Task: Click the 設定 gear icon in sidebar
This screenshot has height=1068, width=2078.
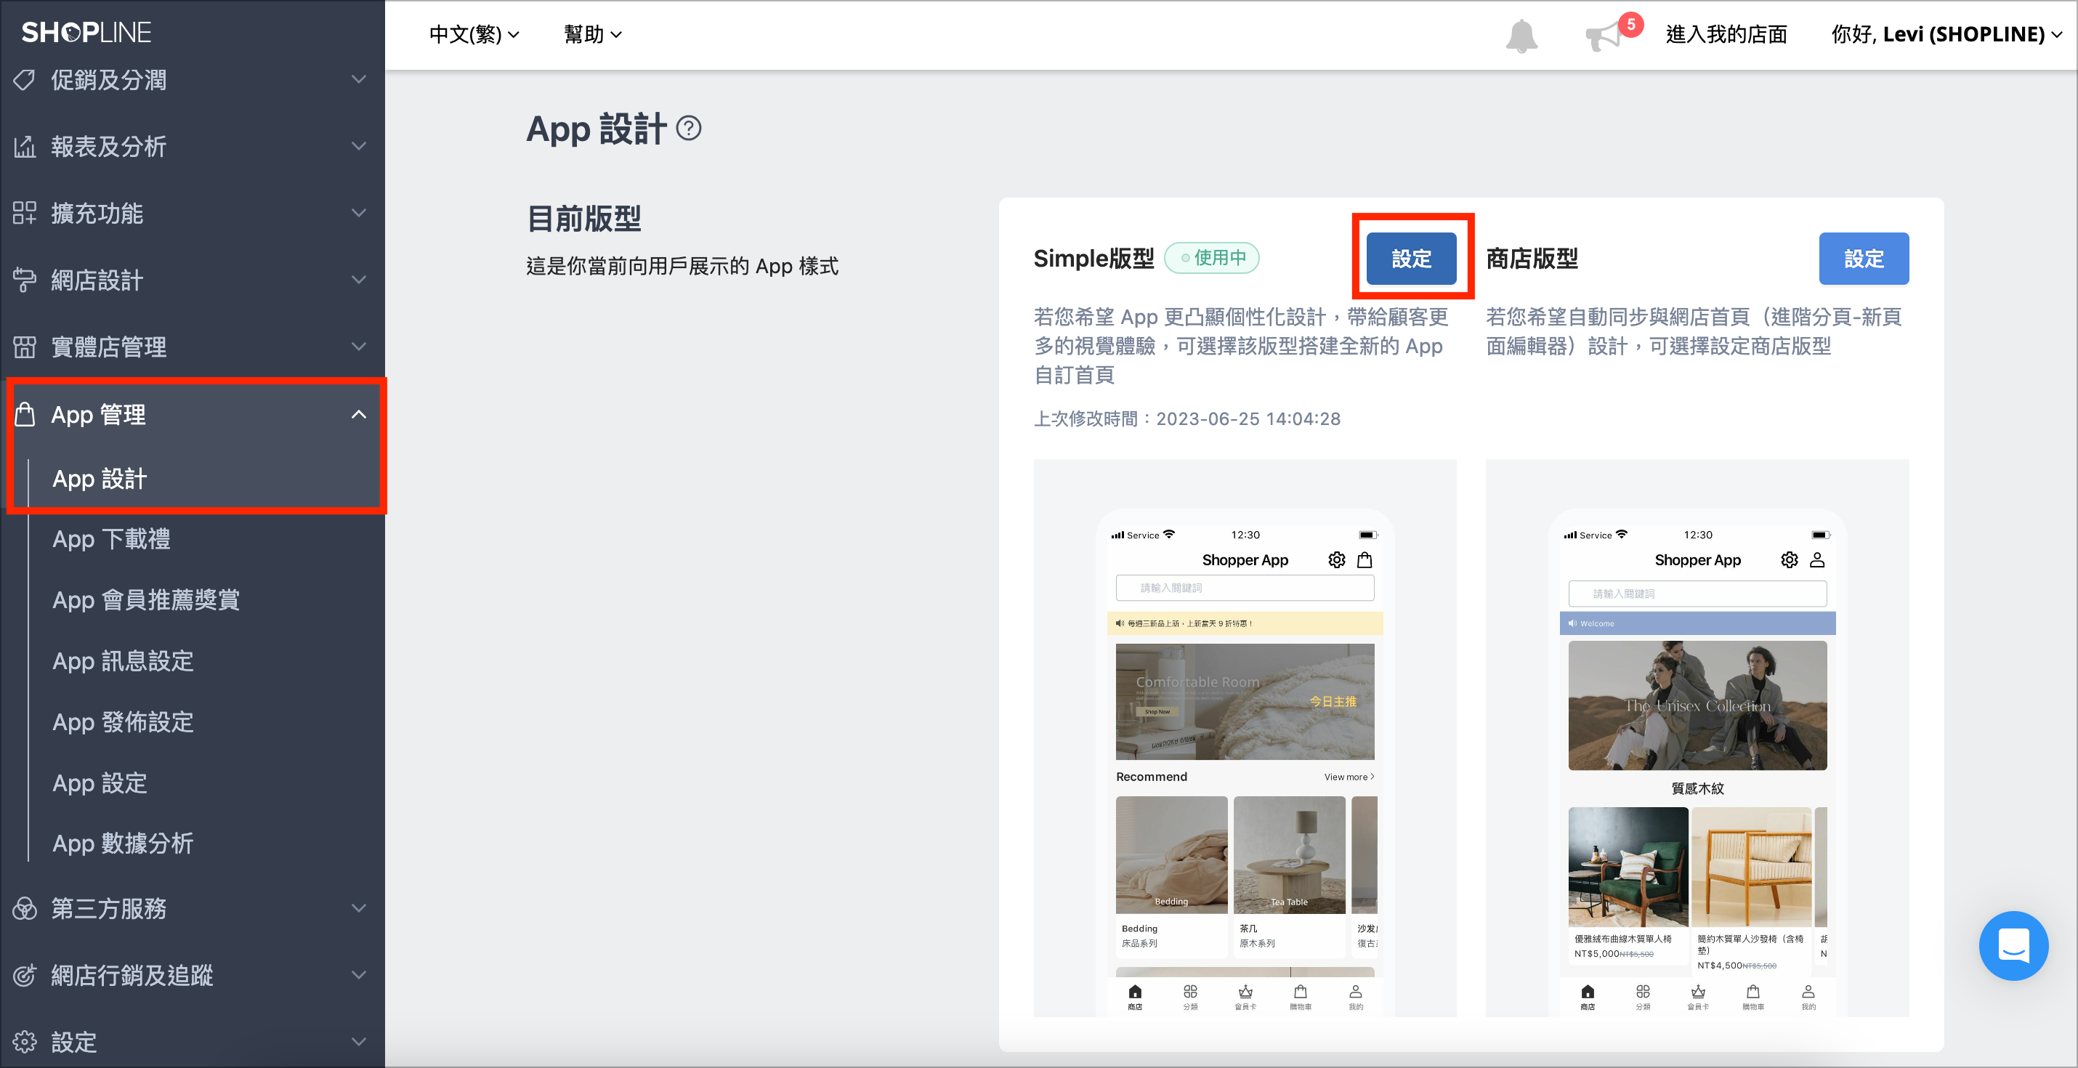Action: pyautogui.click(x=24, y=1042)
